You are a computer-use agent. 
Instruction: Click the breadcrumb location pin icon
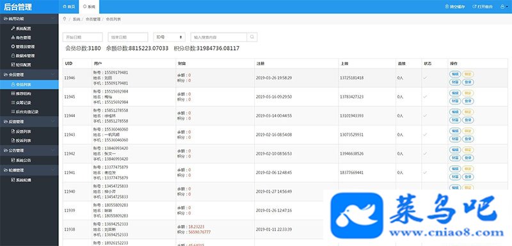pyautogui.click(x=65, y=19)
